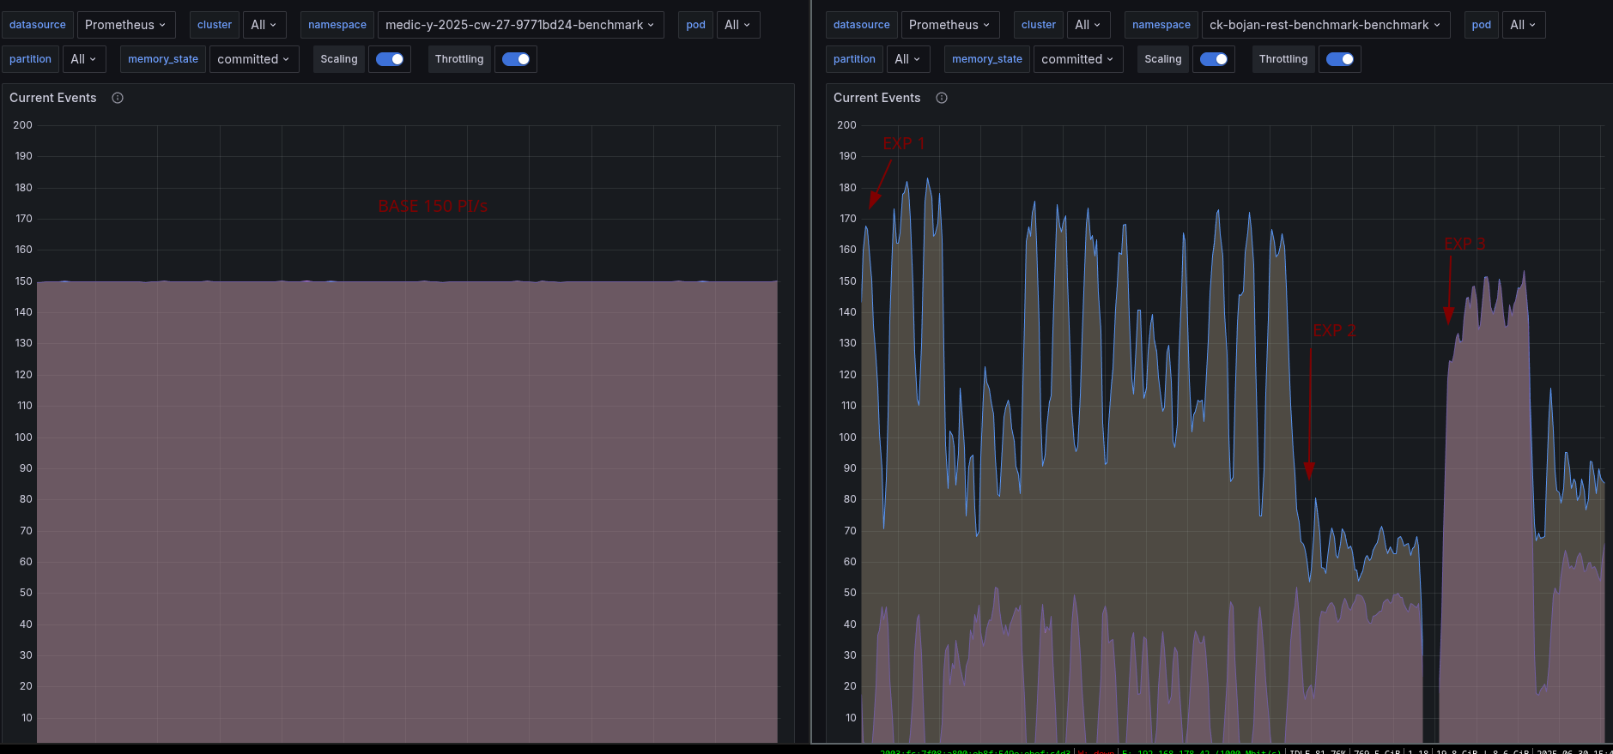Open Prometheus datasource dropdown in left dashboard
This screenshot has height=754, width=1613.
pyautogui.click(x=126, y=25)
